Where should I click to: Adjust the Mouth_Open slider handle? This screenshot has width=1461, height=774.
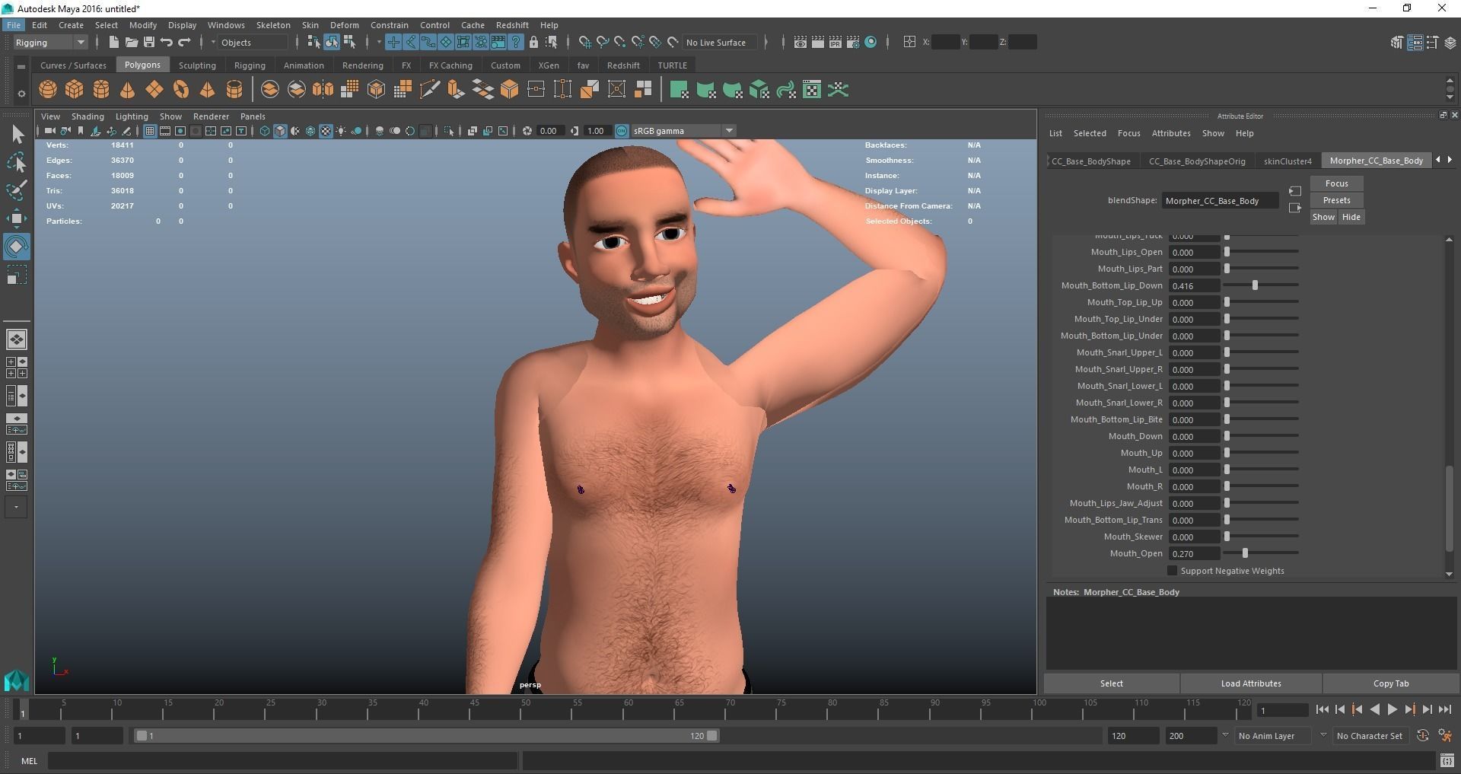point(1245,553)
